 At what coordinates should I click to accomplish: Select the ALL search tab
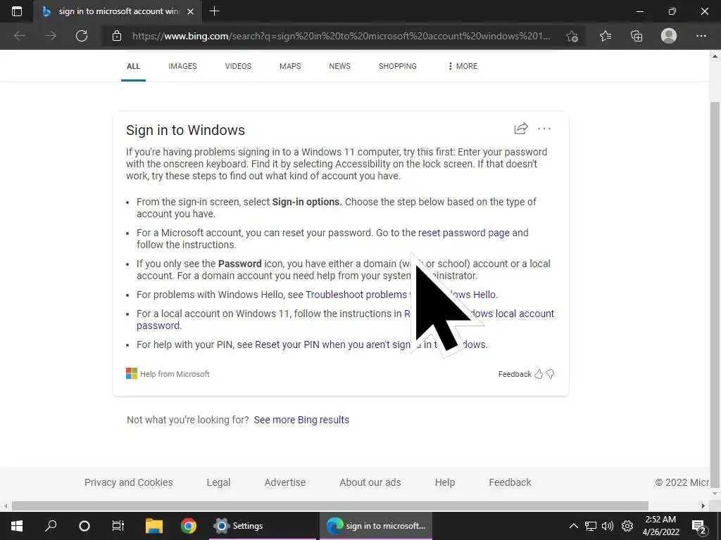133,66
